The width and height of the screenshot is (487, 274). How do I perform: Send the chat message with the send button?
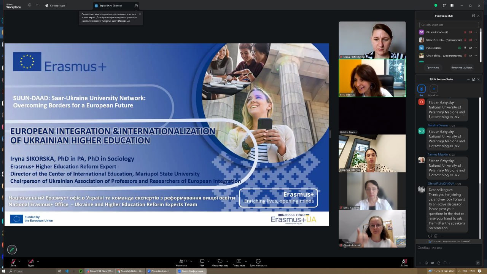(478, 263)
